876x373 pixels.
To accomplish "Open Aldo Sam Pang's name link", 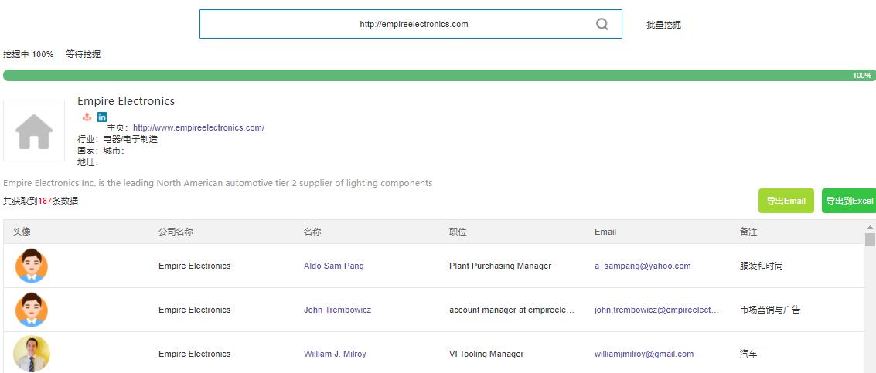I will [x=333, y=266].
